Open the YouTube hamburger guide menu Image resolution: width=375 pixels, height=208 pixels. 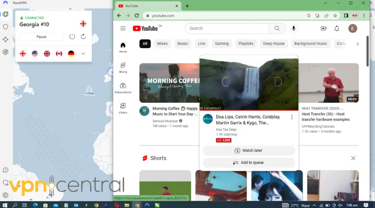click(x=123, y=28)
